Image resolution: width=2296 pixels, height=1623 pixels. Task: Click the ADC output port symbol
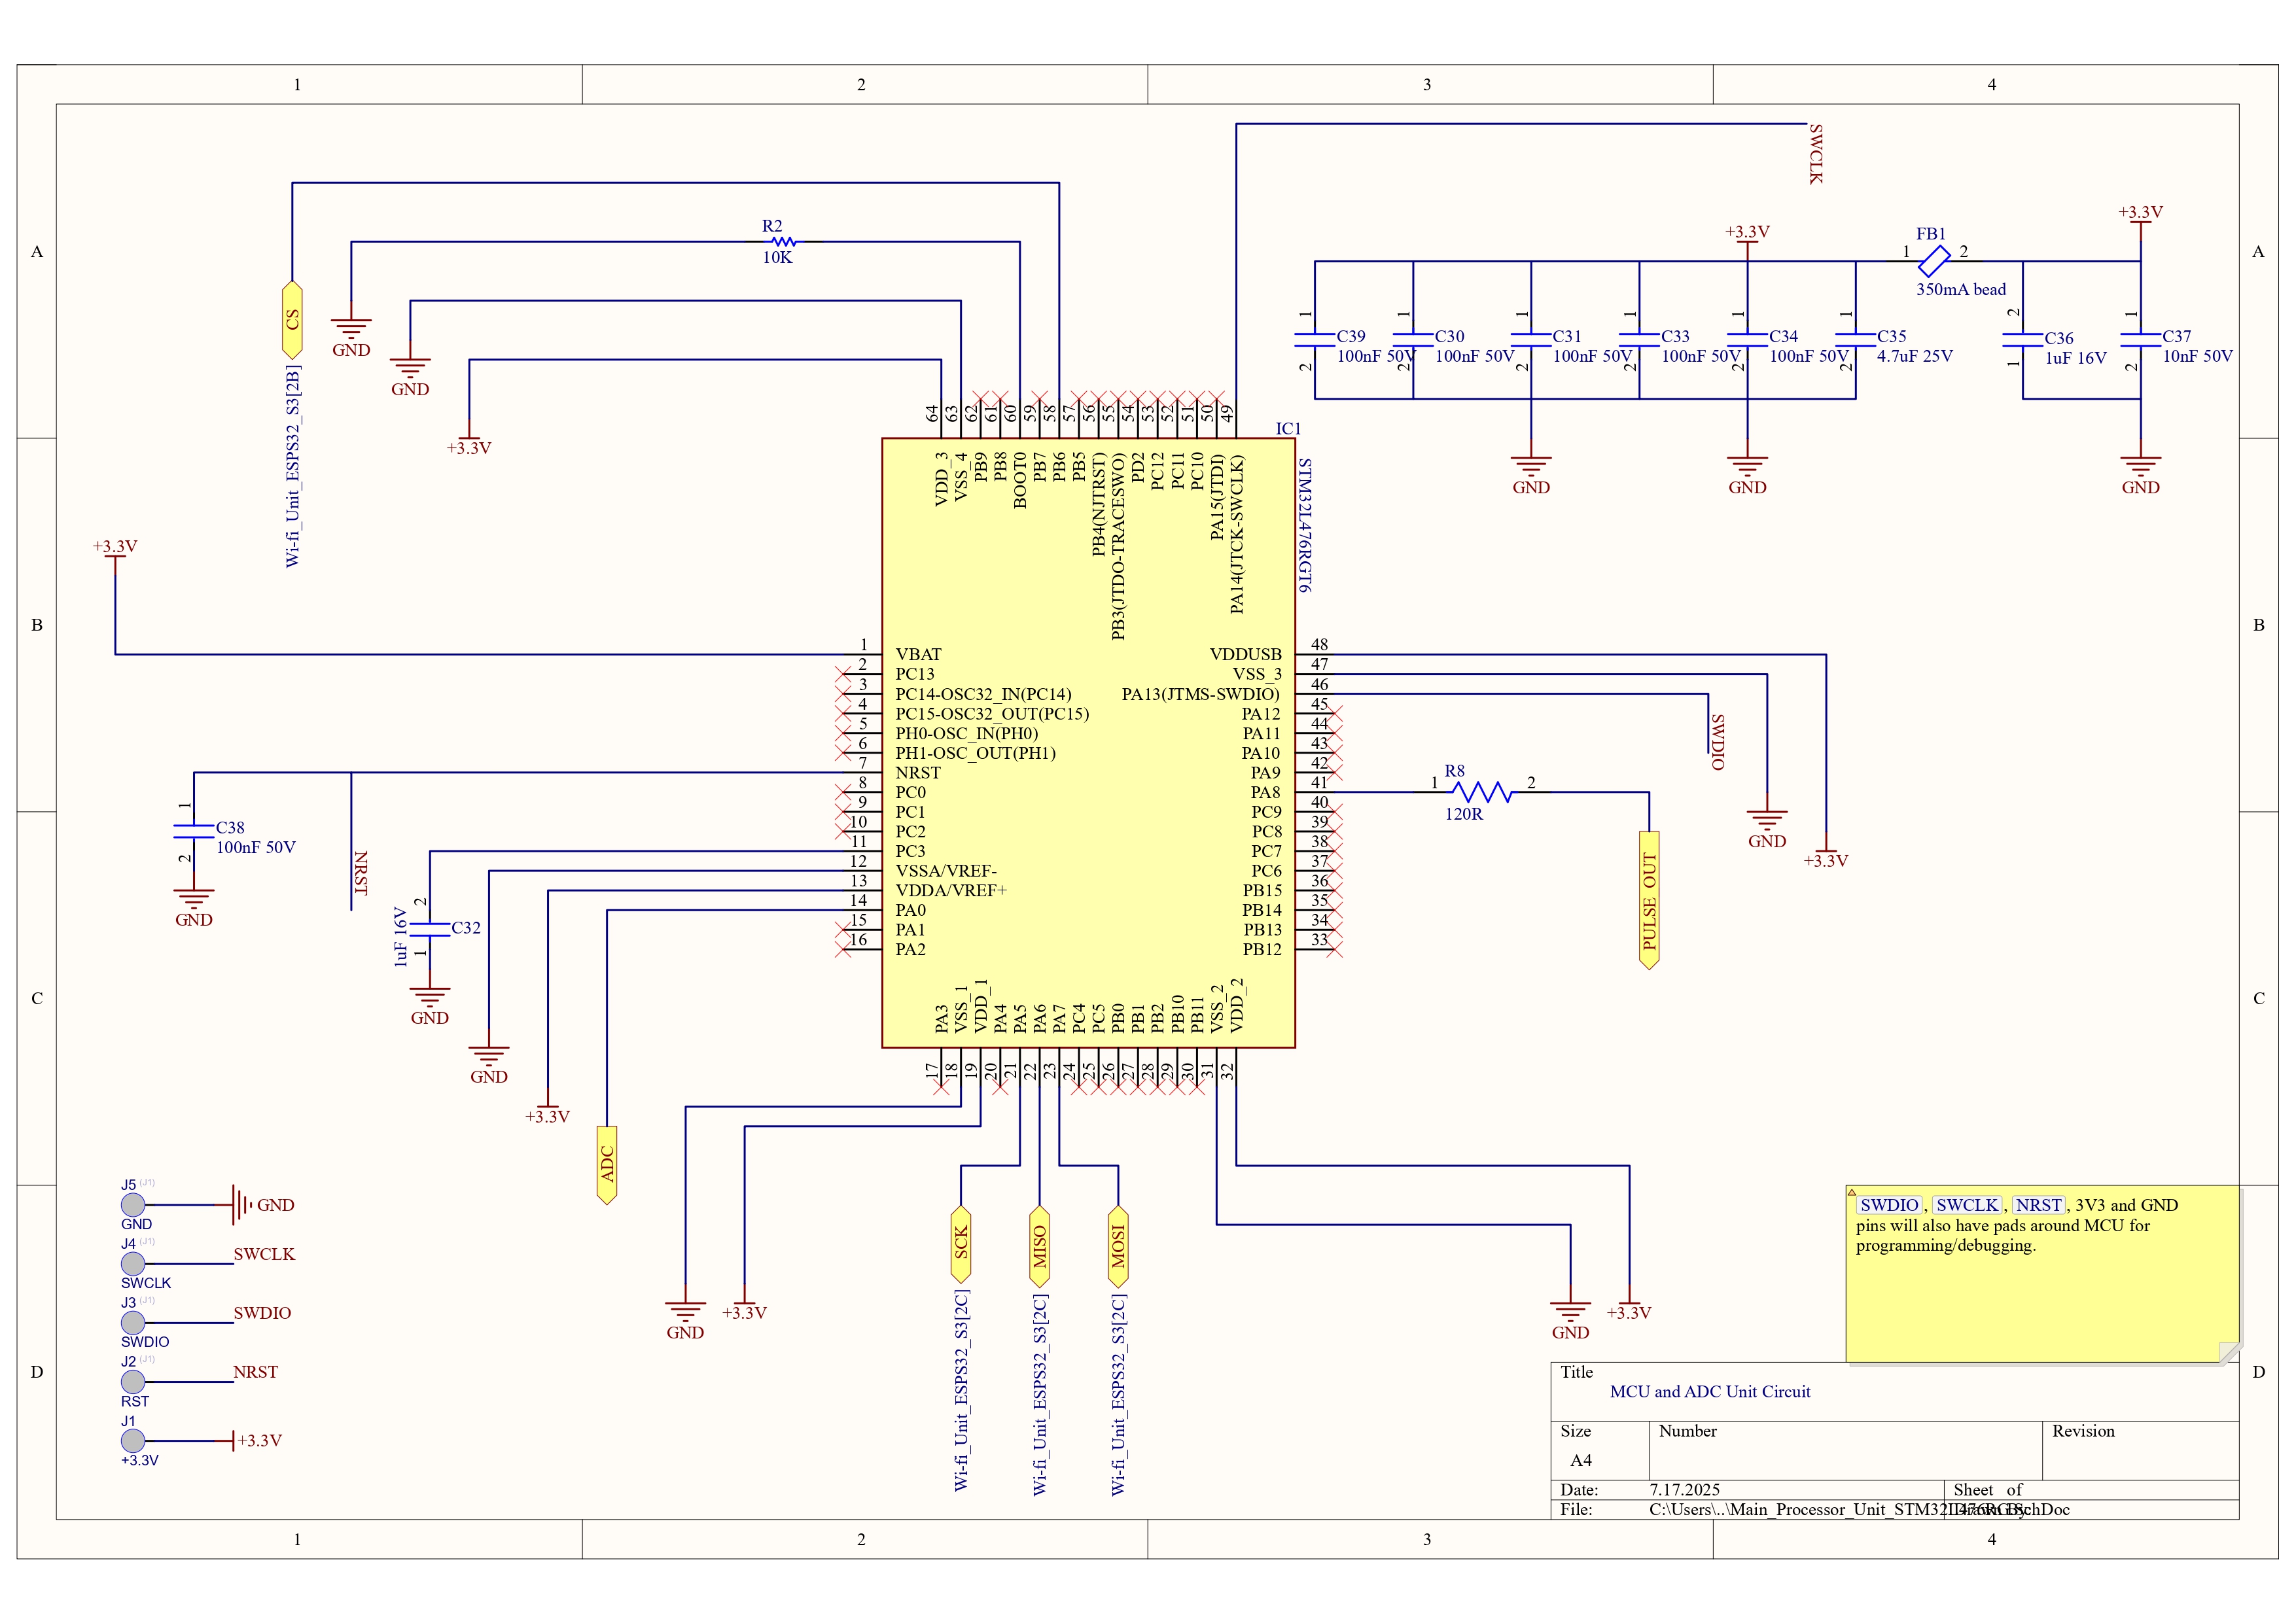[607, 1165]
